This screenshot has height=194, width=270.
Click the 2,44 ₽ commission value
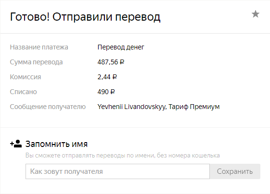coord(107,77)
